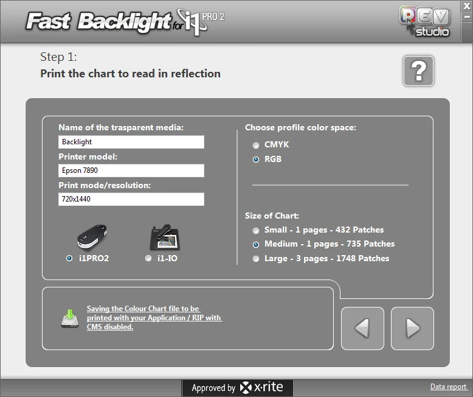Image resolution: width=473 pixels, height=397 pixels.
Task: Open the Data report link
Action: (448, 387)
